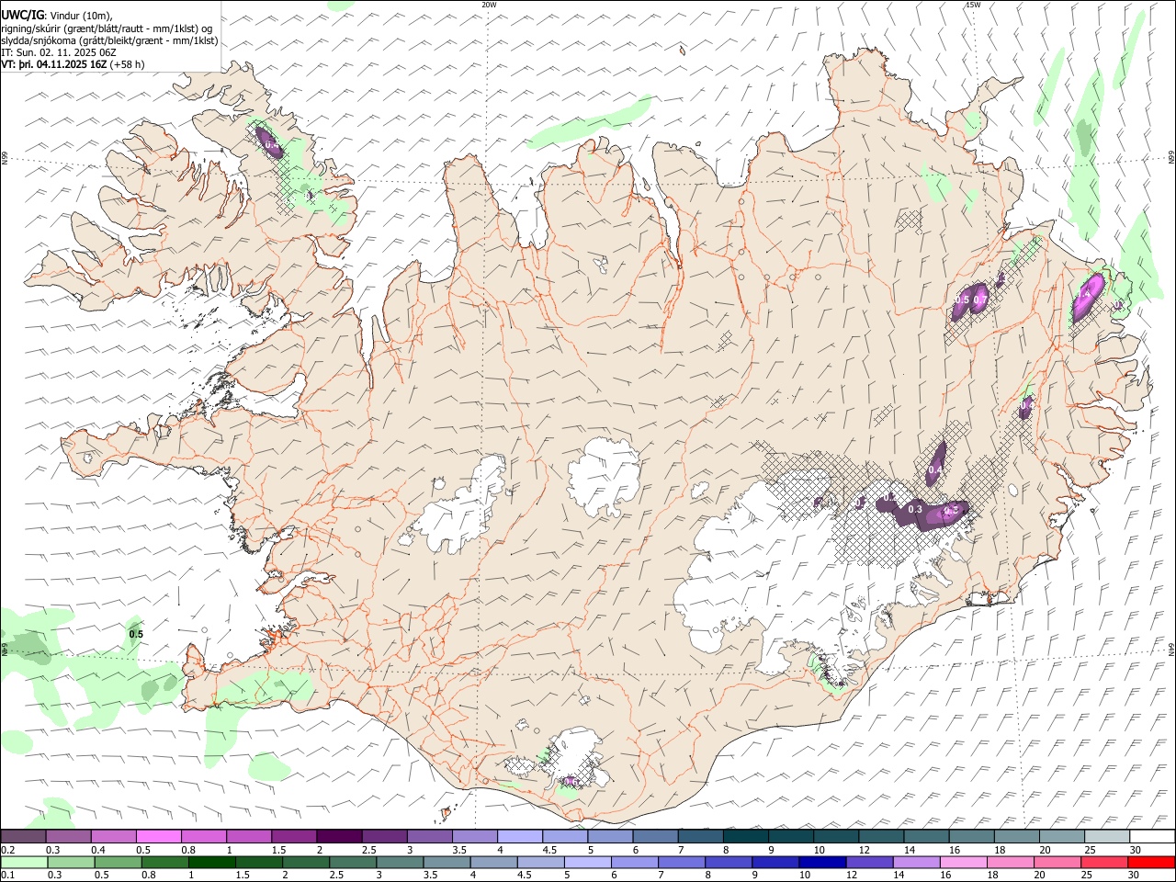Click the 'rigning/skúrir' legend description line
This screenshot has width=1176, height=882.
[x=107, y=28]
